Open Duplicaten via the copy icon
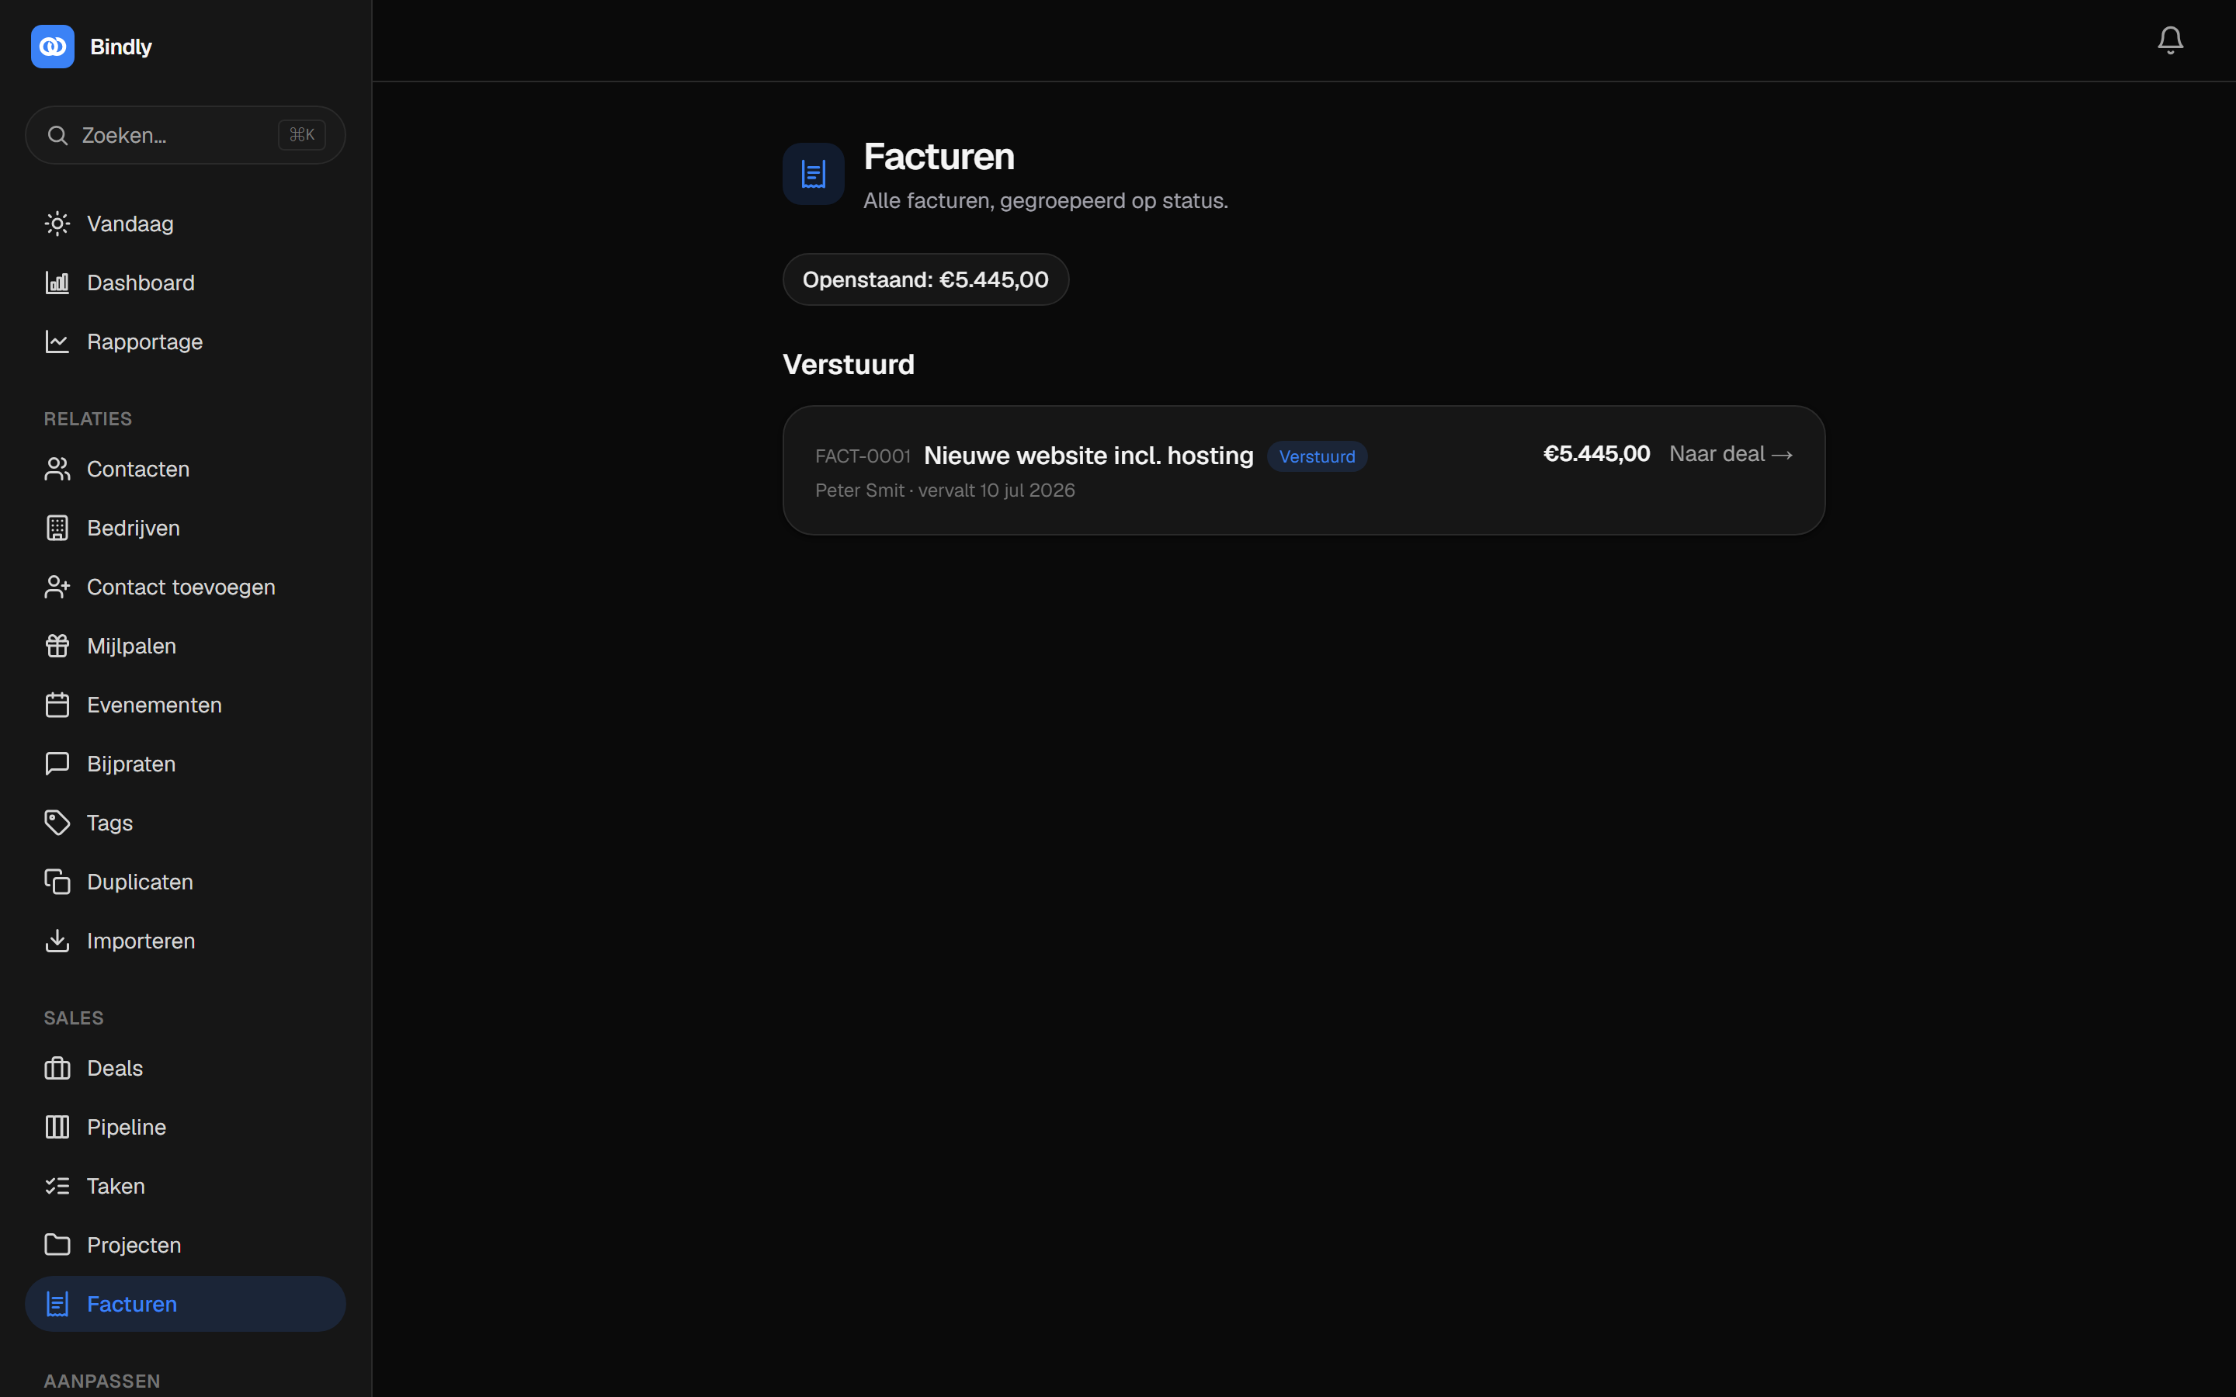This screenshot has height=1397, width=2236. 57,882
